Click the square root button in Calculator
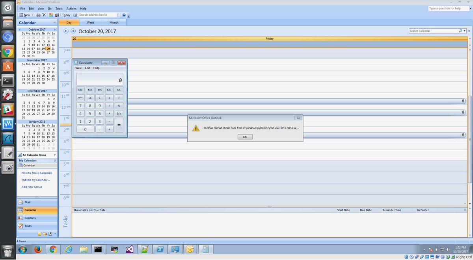Screen dimensions: 473x260 pos(119,98)
